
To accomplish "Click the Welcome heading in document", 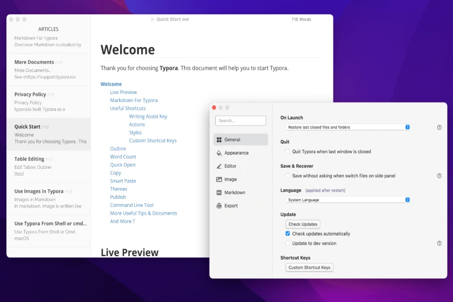I will pyautogui.click(x=128, y=50).
